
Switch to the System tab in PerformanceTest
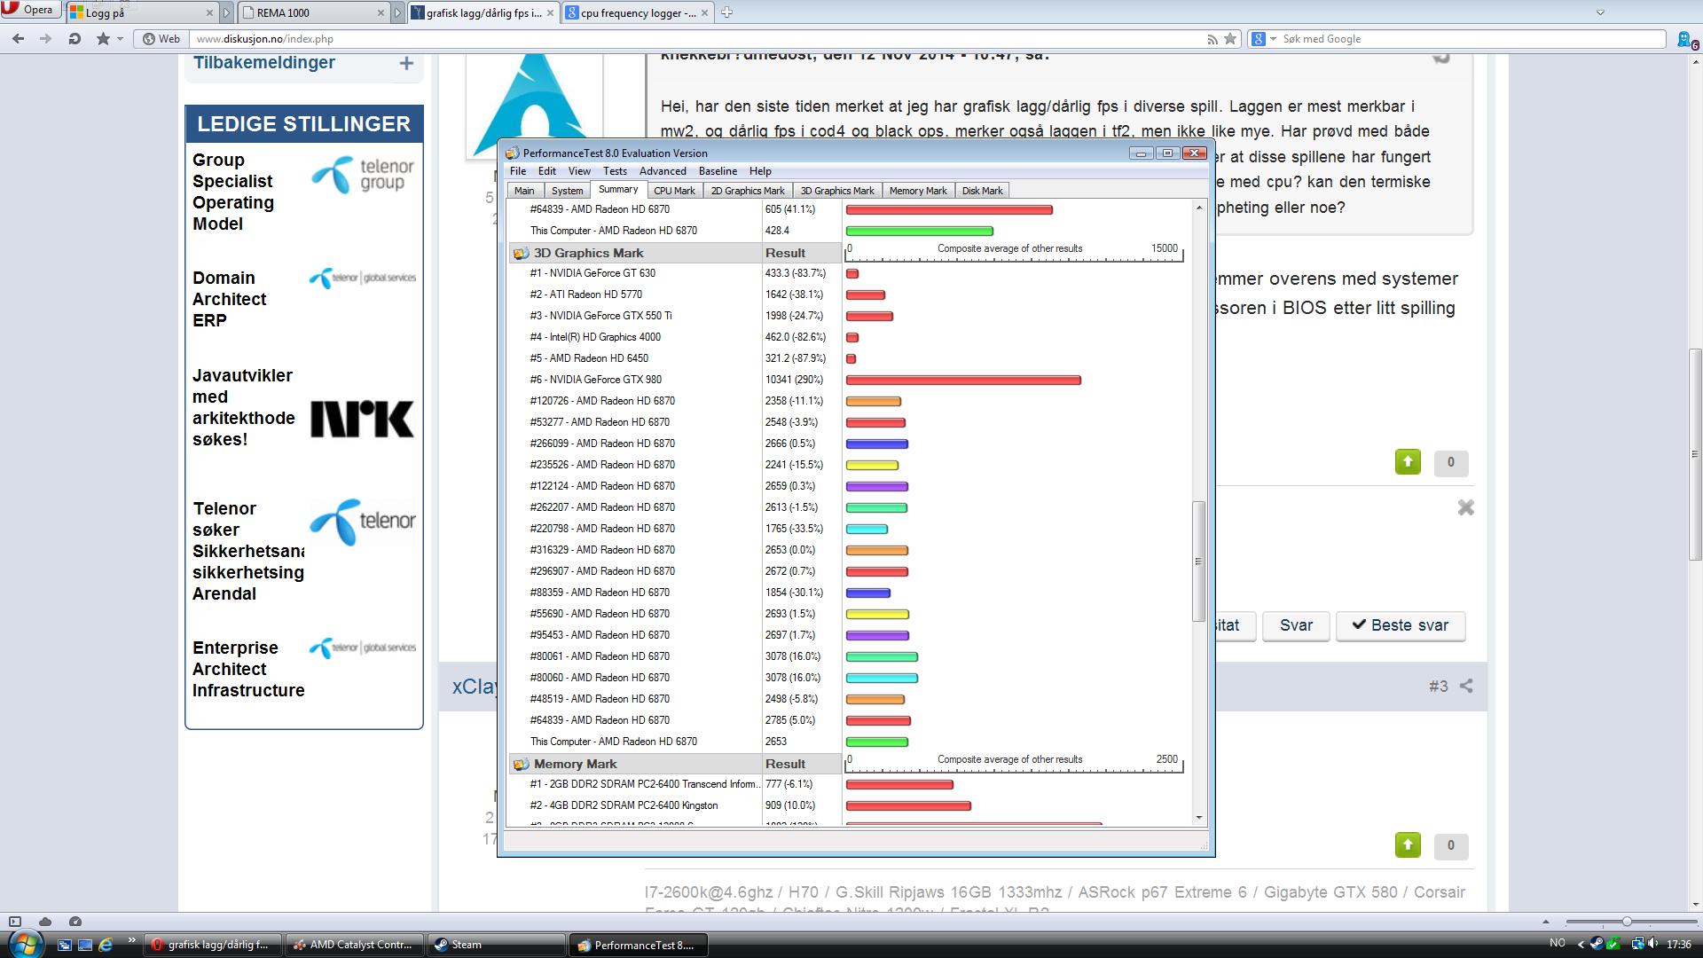(567, 191)
